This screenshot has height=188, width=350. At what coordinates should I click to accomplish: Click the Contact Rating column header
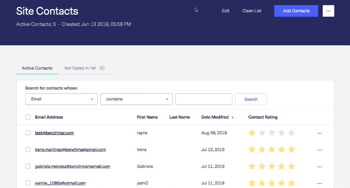[x=263, y=117]
